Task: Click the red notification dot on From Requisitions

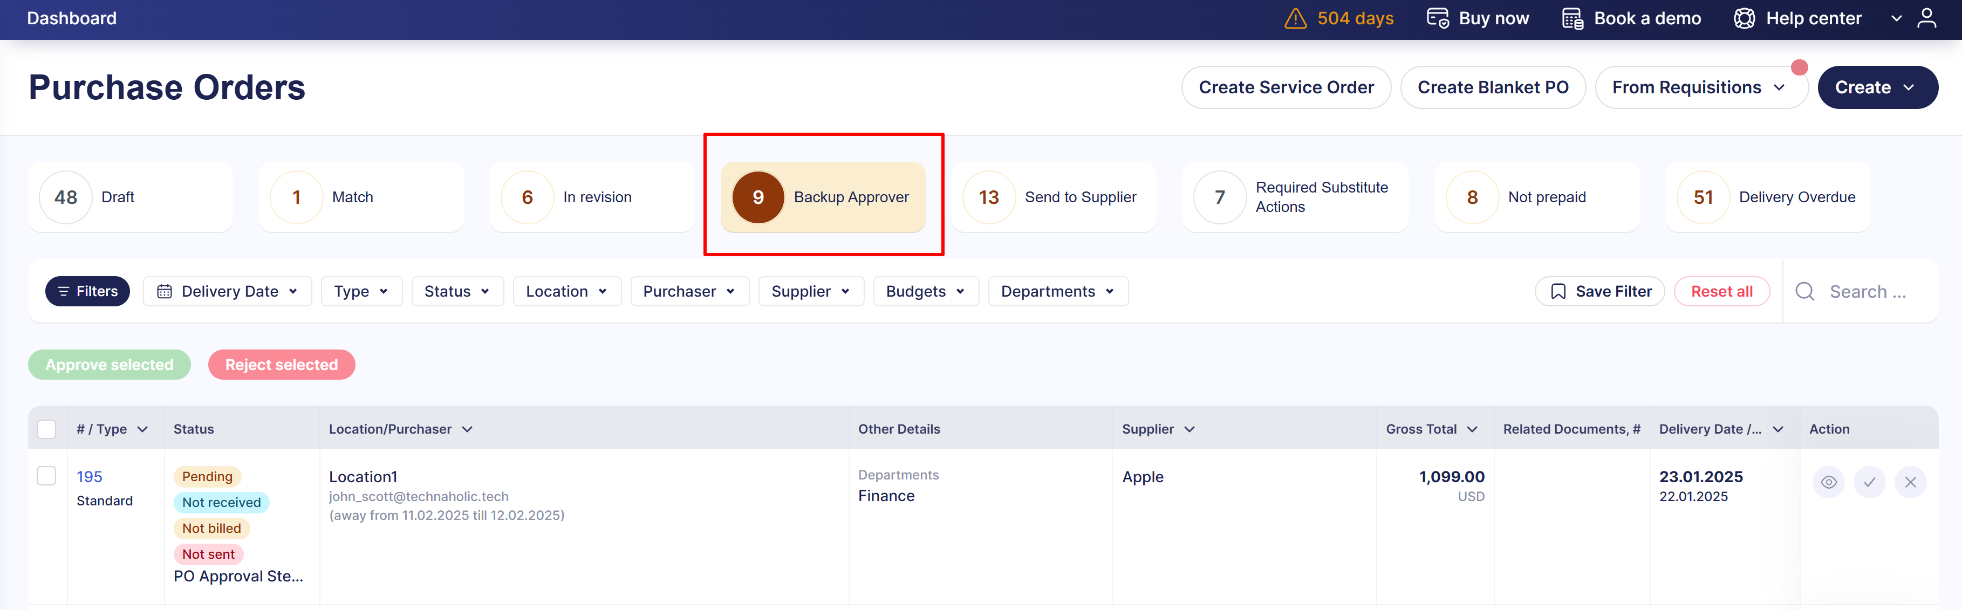Action: coord(1799,68)
